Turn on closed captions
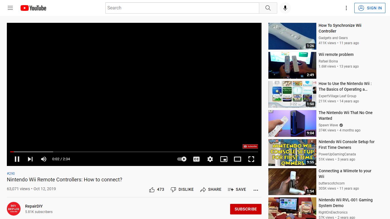Viewport: 390px width, 219px height. coord(196,159)
